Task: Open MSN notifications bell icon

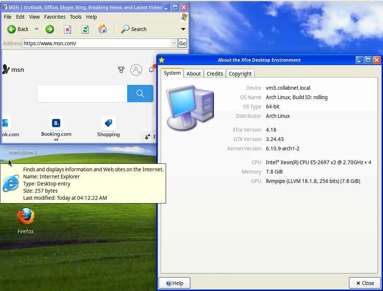Action: point(151,70)
